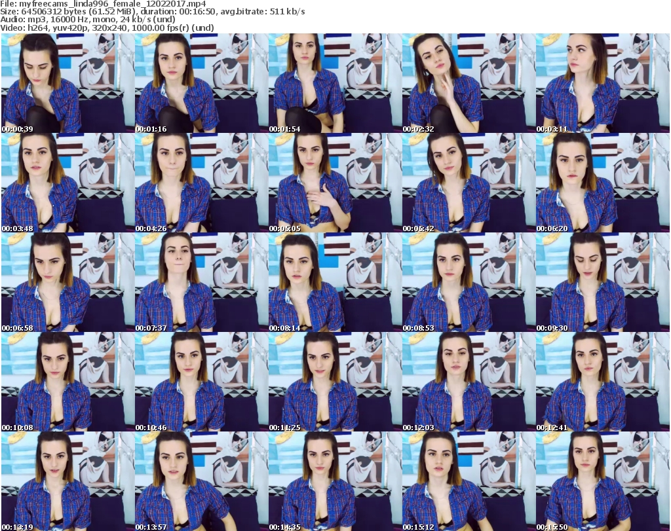Select the frame stamped 00:08:53
Screen dimensions: 671x531
pyautogui.click(x=469, y=283)
